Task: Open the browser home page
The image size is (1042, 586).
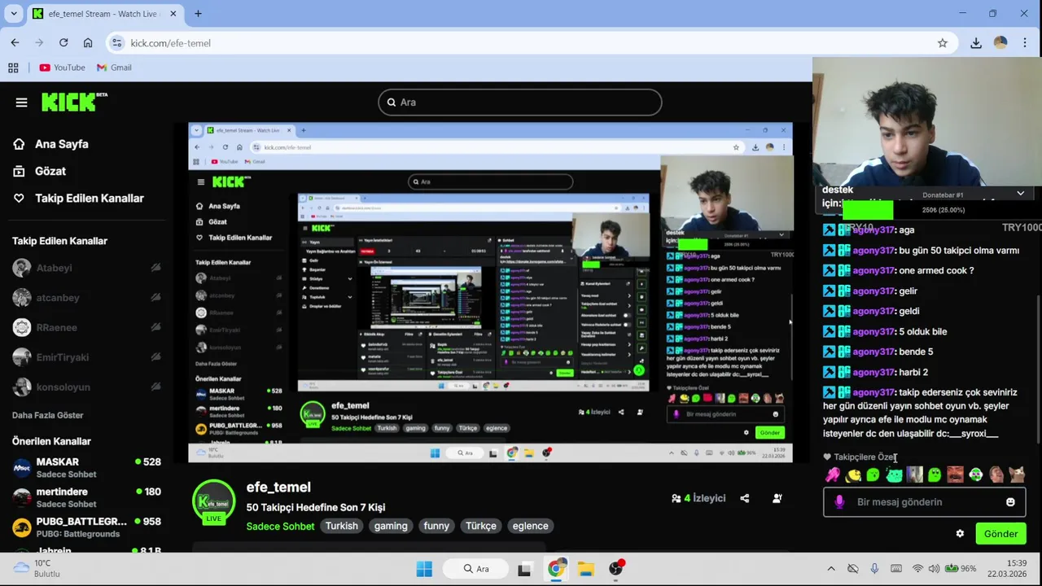Action: click(88, 43)
